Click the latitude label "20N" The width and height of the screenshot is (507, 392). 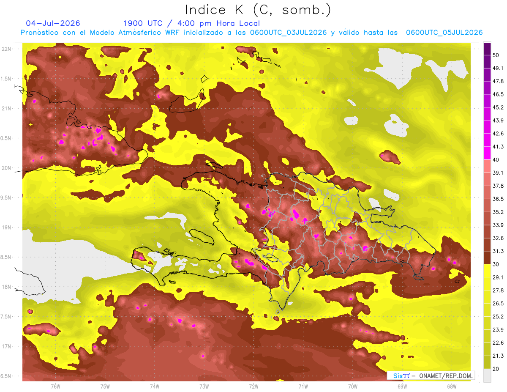(x=6, y=168)
